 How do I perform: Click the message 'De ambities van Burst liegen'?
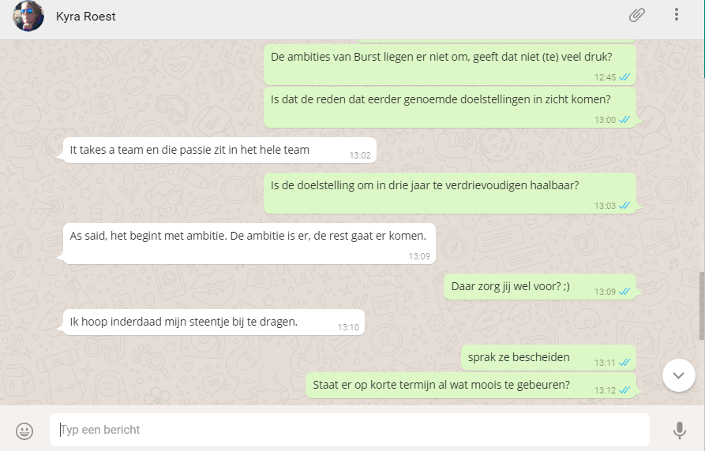tap(450, 65)
